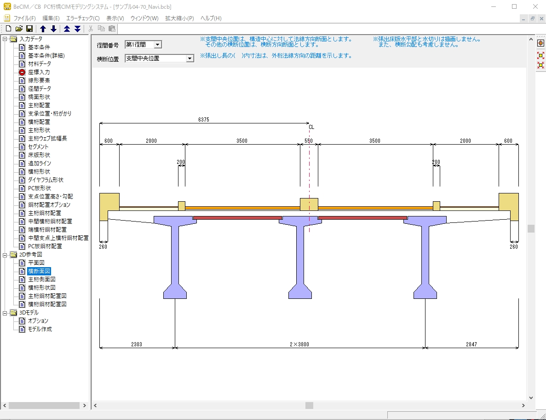Click the fit-to-view crosshair icon
The width and height of the screenshot is (546, 420).
click(541, 43)
